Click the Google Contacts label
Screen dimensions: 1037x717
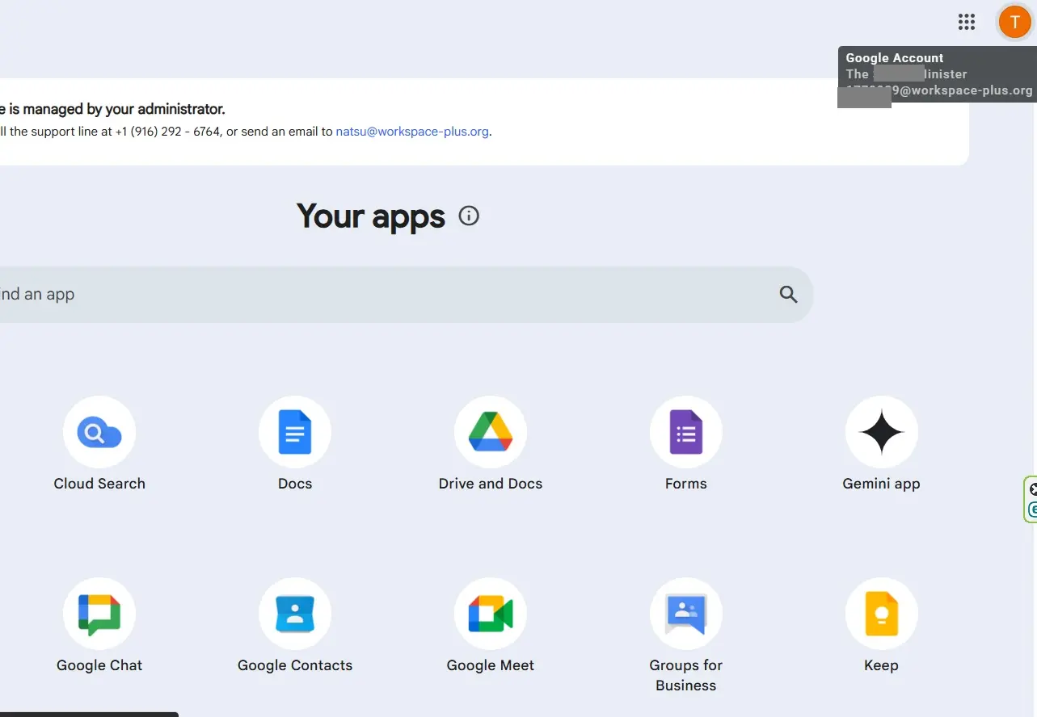[295, 665]
